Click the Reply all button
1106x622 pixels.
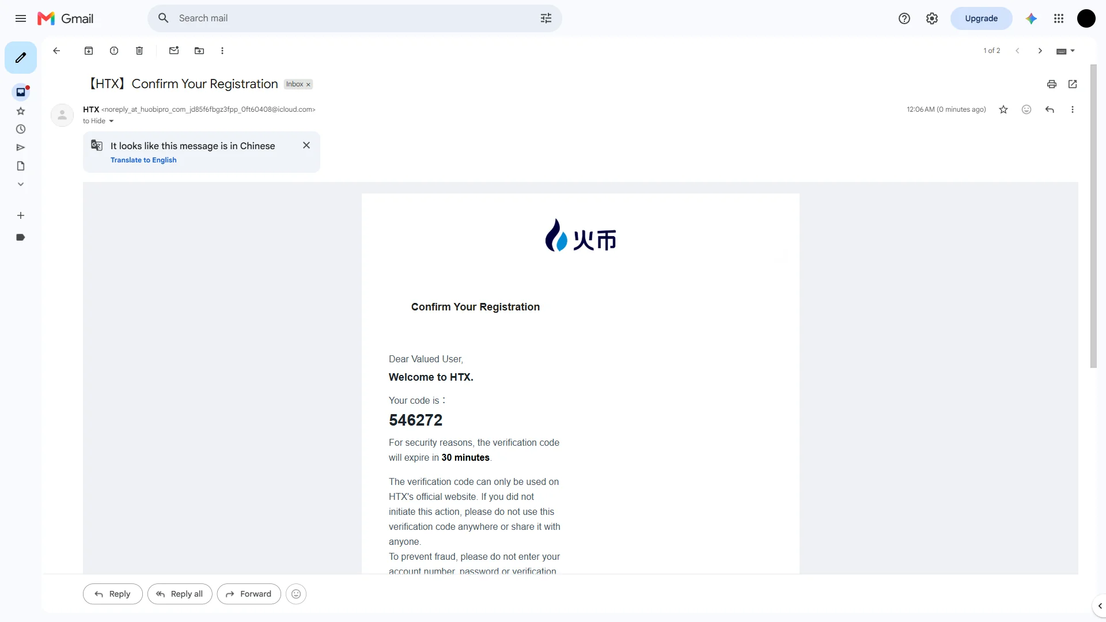(x=180, y=594)
